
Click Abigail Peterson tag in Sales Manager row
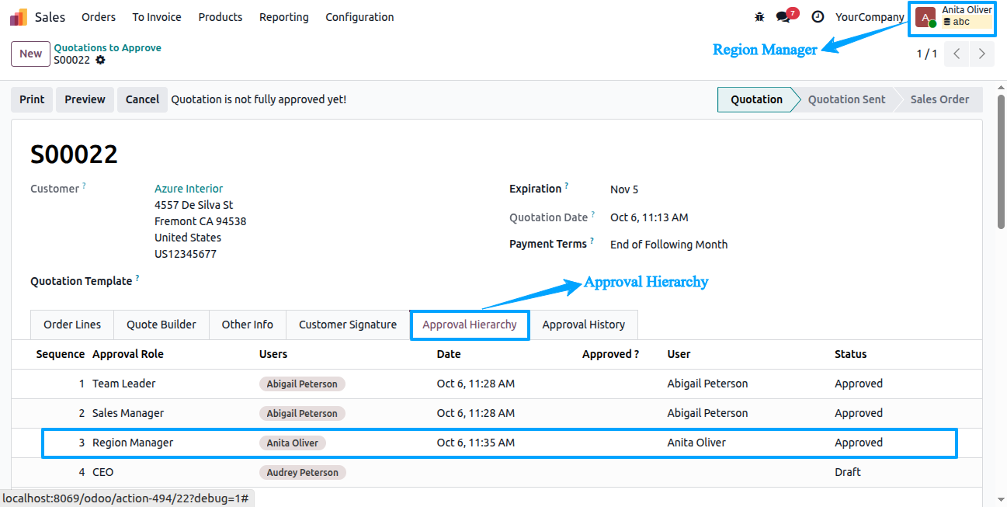[302, 413]
